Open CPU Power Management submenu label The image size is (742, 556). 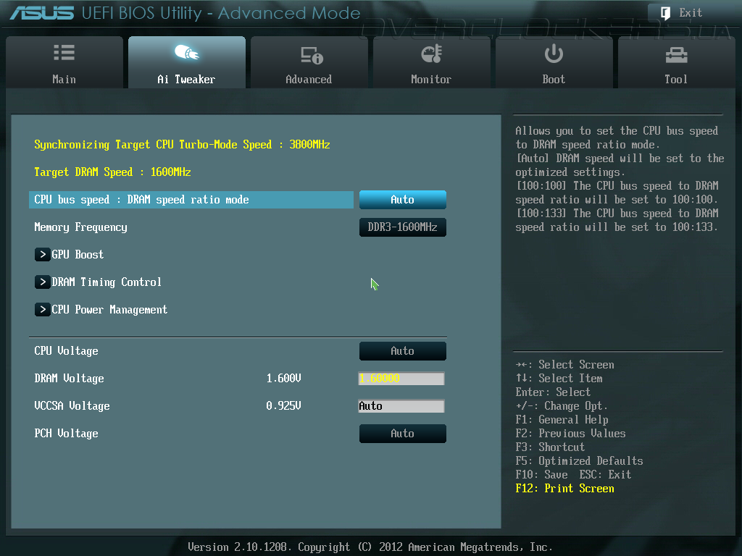(x=109, y=310)
